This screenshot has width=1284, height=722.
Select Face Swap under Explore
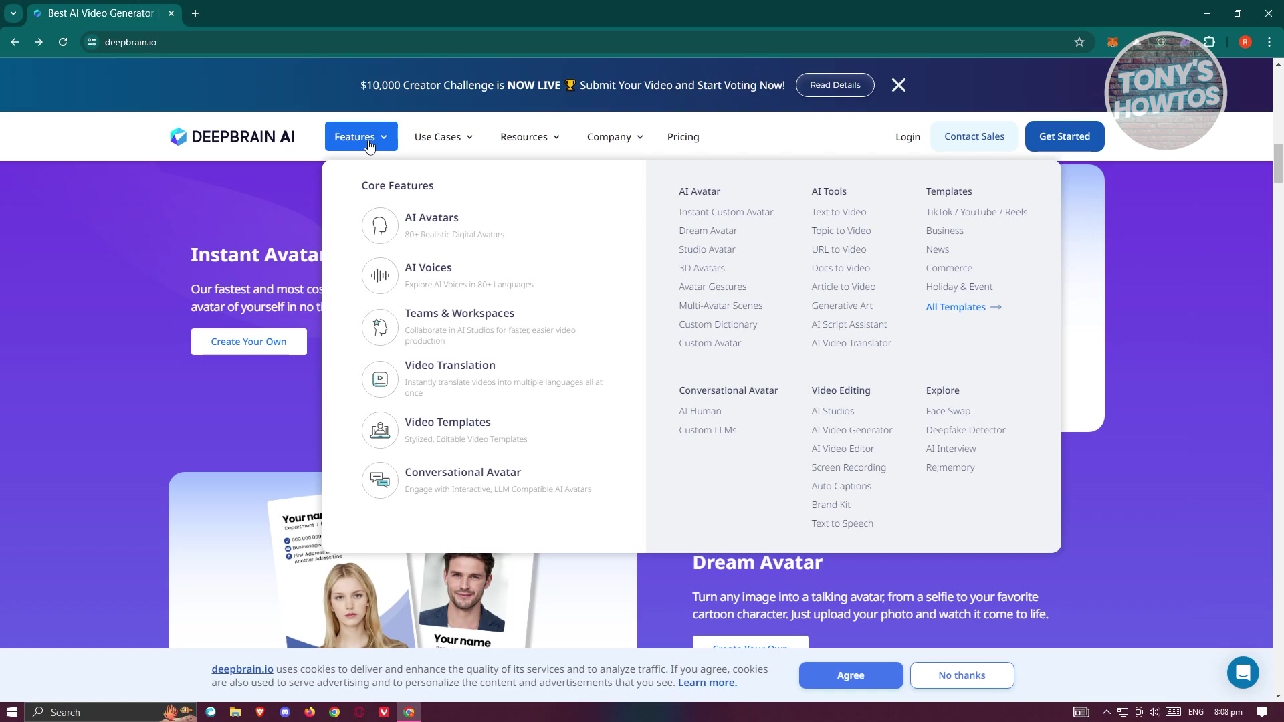click(948, 411)
